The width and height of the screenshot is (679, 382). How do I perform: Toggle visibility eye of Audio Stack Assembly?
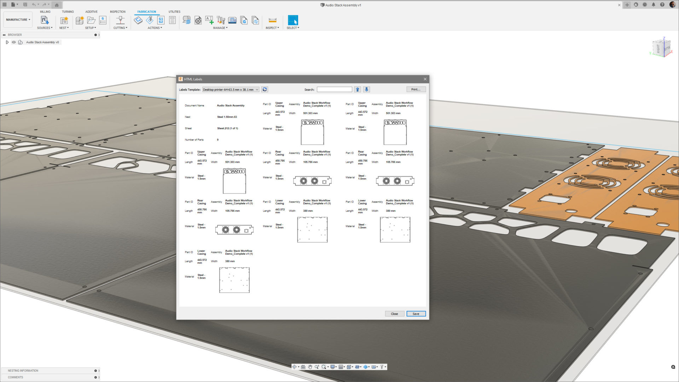pyautogui.click(x=14, y=42)
